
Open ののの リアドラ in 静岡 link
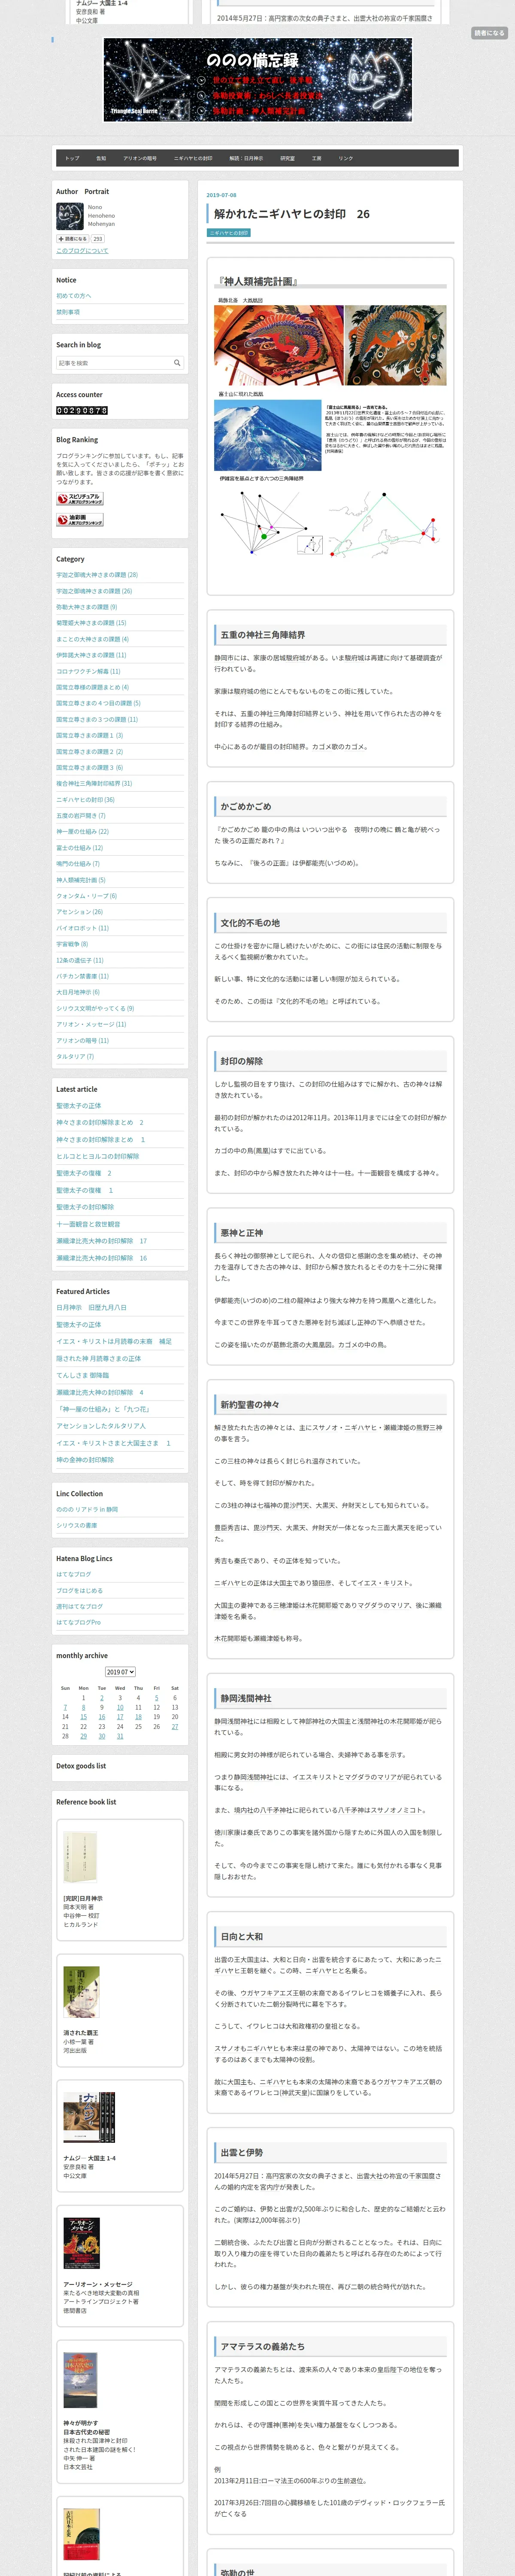point(87,1509)
